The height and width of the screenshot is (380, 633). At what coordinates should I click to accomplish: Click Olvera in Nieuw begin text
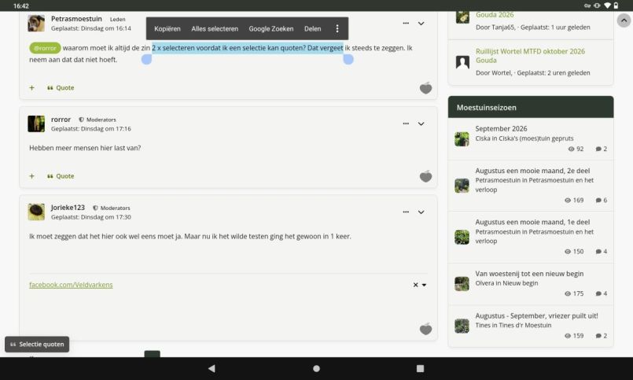pos(506,283)
